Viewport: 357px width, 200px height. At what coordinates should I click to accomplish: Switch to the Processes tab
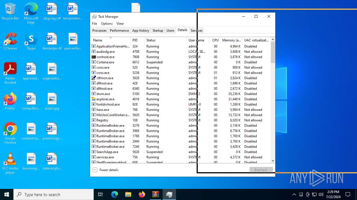(x=99, y=31)
